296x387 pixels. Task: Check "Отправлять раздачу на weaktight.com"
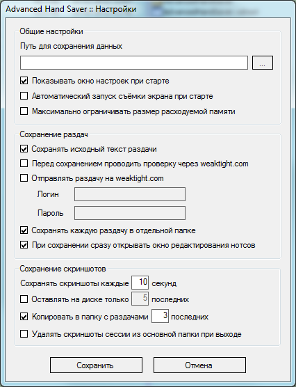coord(24,178)
